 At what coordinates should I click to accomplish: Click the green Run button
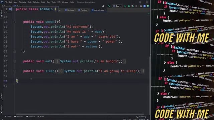point(125,6)
